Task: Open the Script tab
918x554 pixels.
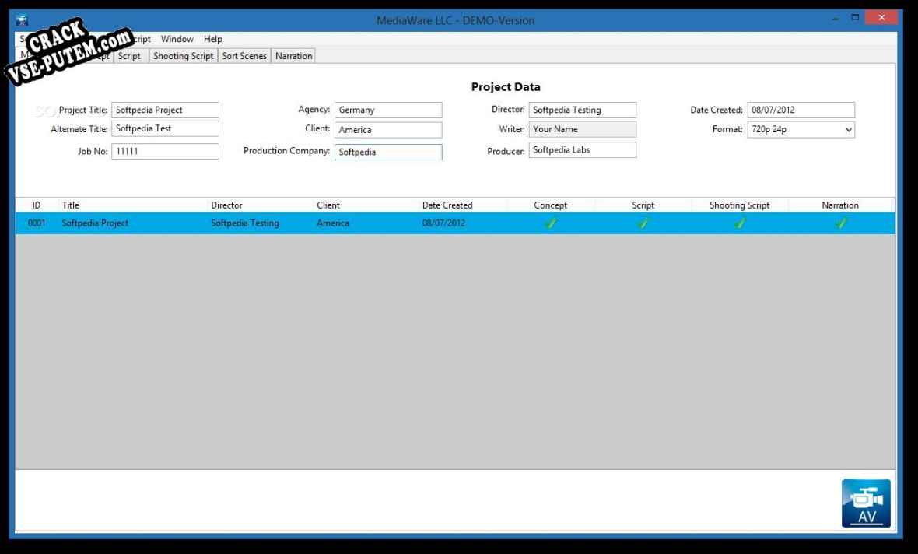Action: tap(129, 56)
